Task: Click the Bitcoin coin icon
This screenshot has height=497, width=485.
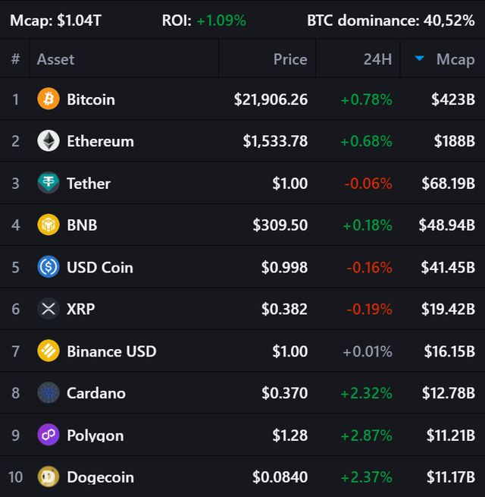Action: click(48, 99)
